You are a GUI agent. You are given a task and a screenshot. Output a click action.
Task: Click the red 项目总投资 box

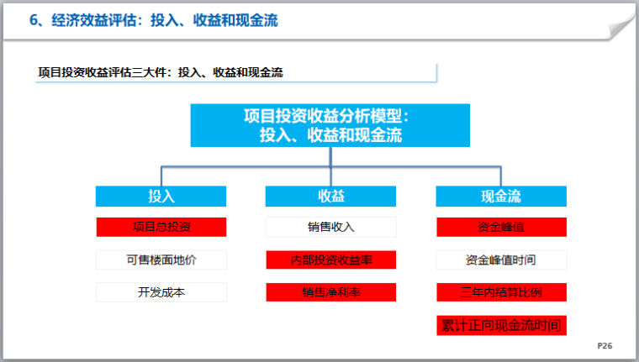[x=161, y=228]
